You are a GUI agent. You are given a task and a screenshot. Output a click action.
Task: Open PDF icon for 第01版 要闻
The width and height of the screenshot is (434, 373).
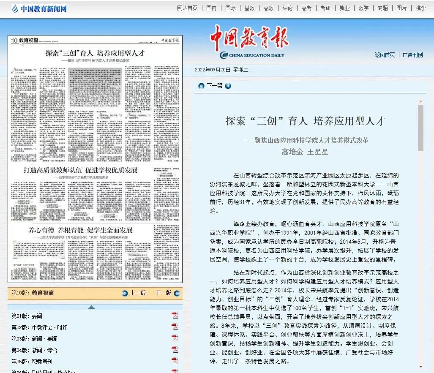point(175,316)
